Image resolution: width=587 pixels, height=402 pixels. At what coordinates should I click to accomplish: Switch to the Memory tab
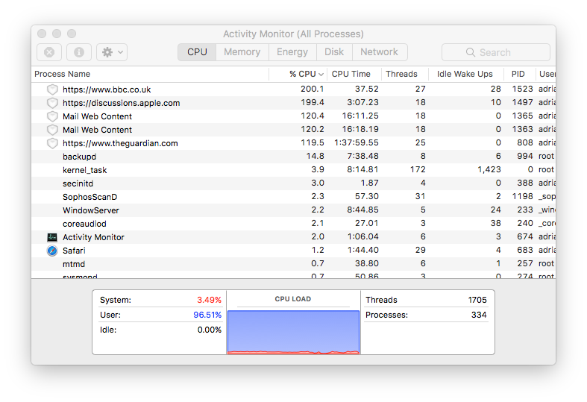(242, 52)
